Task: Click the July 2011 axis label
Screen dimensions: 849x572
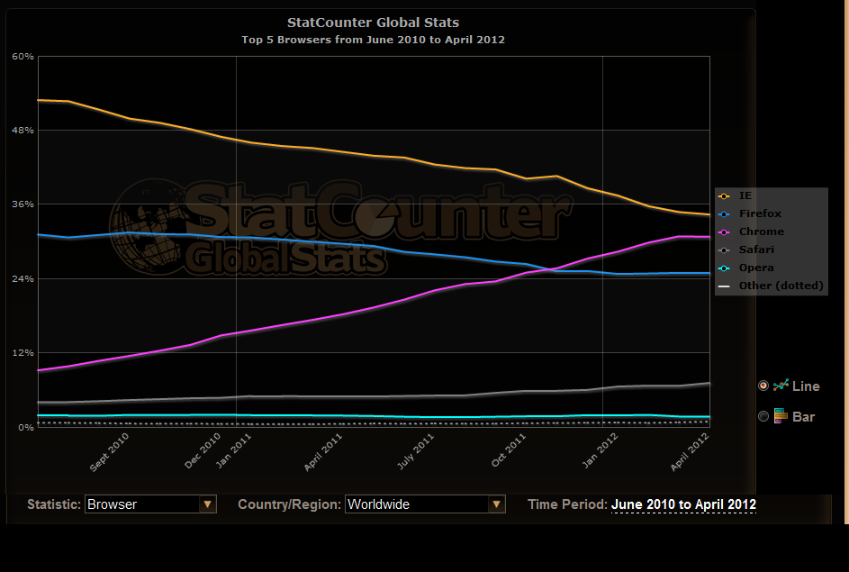Action: coord(415,451)
